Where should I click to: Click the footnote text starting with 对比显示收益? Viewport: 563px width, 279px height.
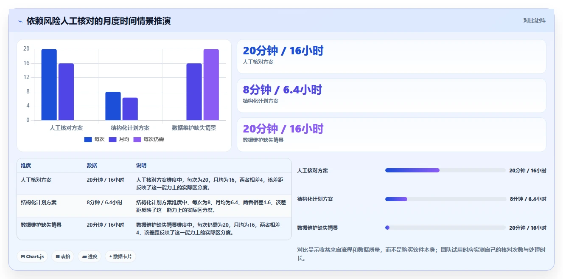422,254
